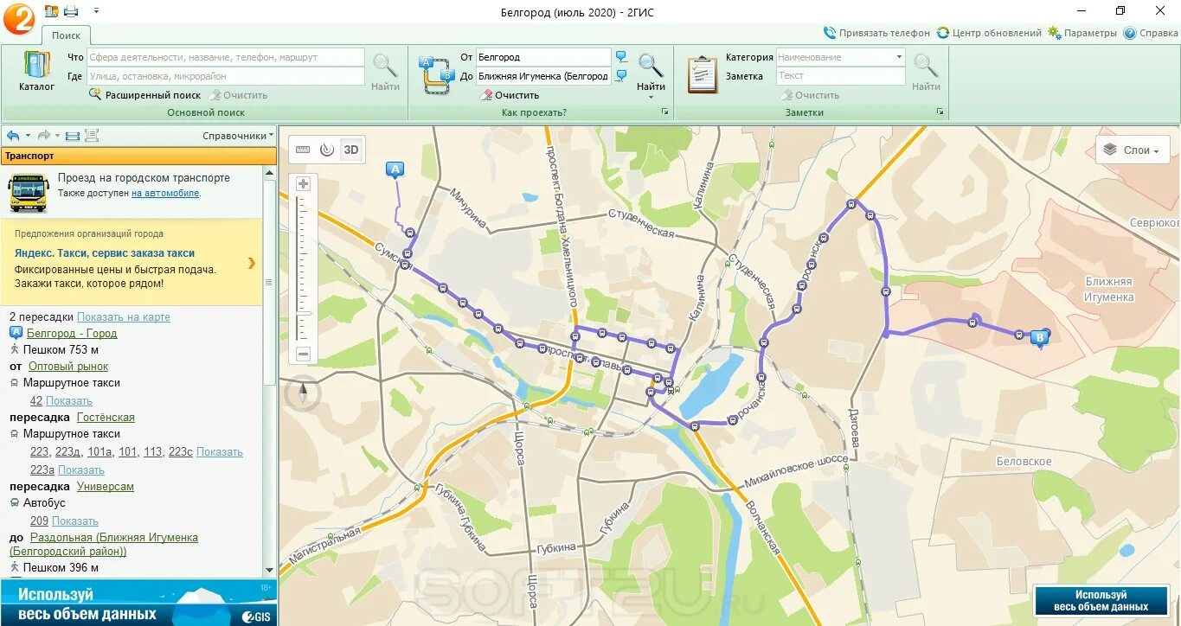Open Центр обновлений

989,33
